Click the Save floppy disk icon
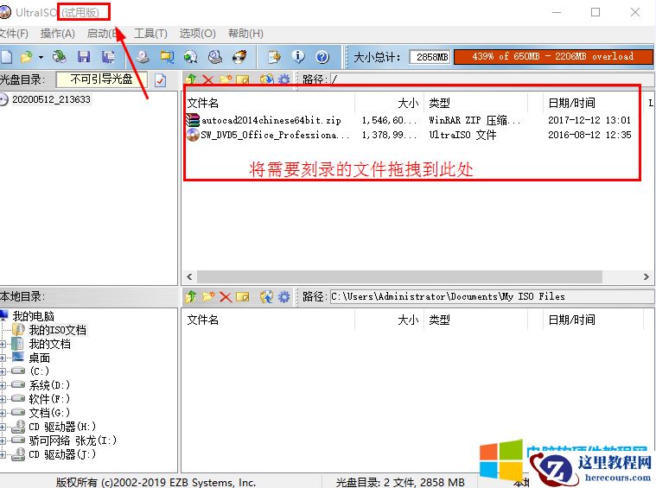Viewport: 656px width, 488px height. point(84,56)
